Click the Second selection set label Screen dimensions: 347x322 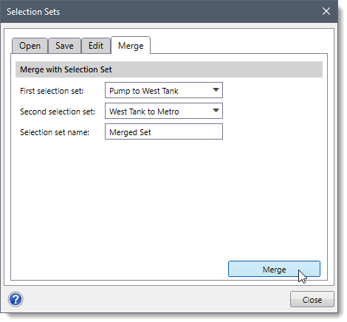click(58, 112)
